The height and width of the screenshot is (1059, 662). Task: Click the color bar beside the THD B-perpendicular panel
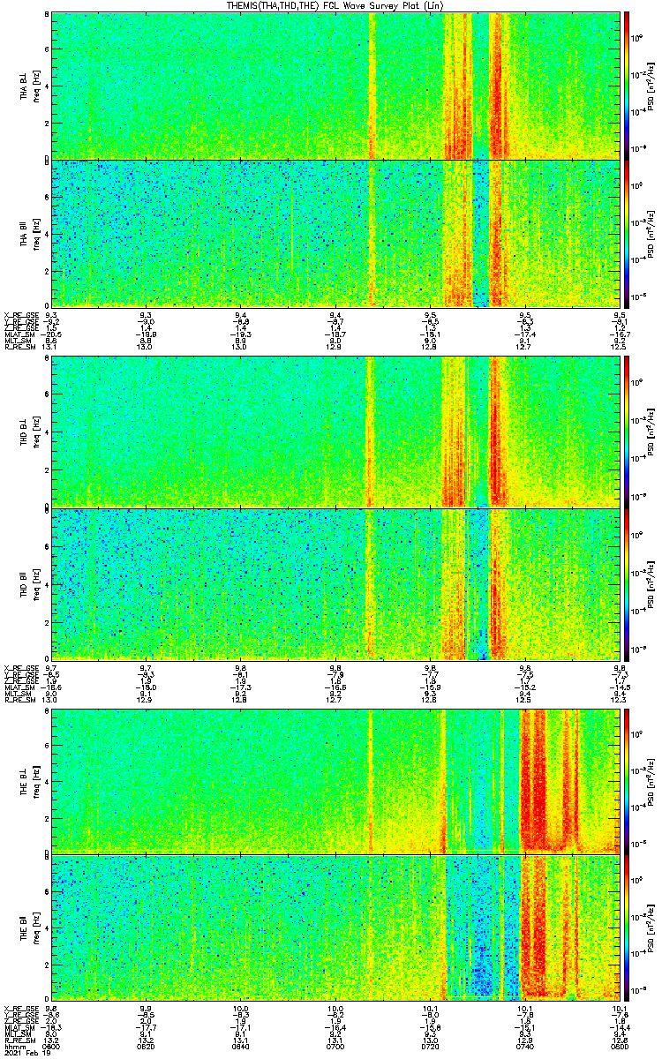627,432
